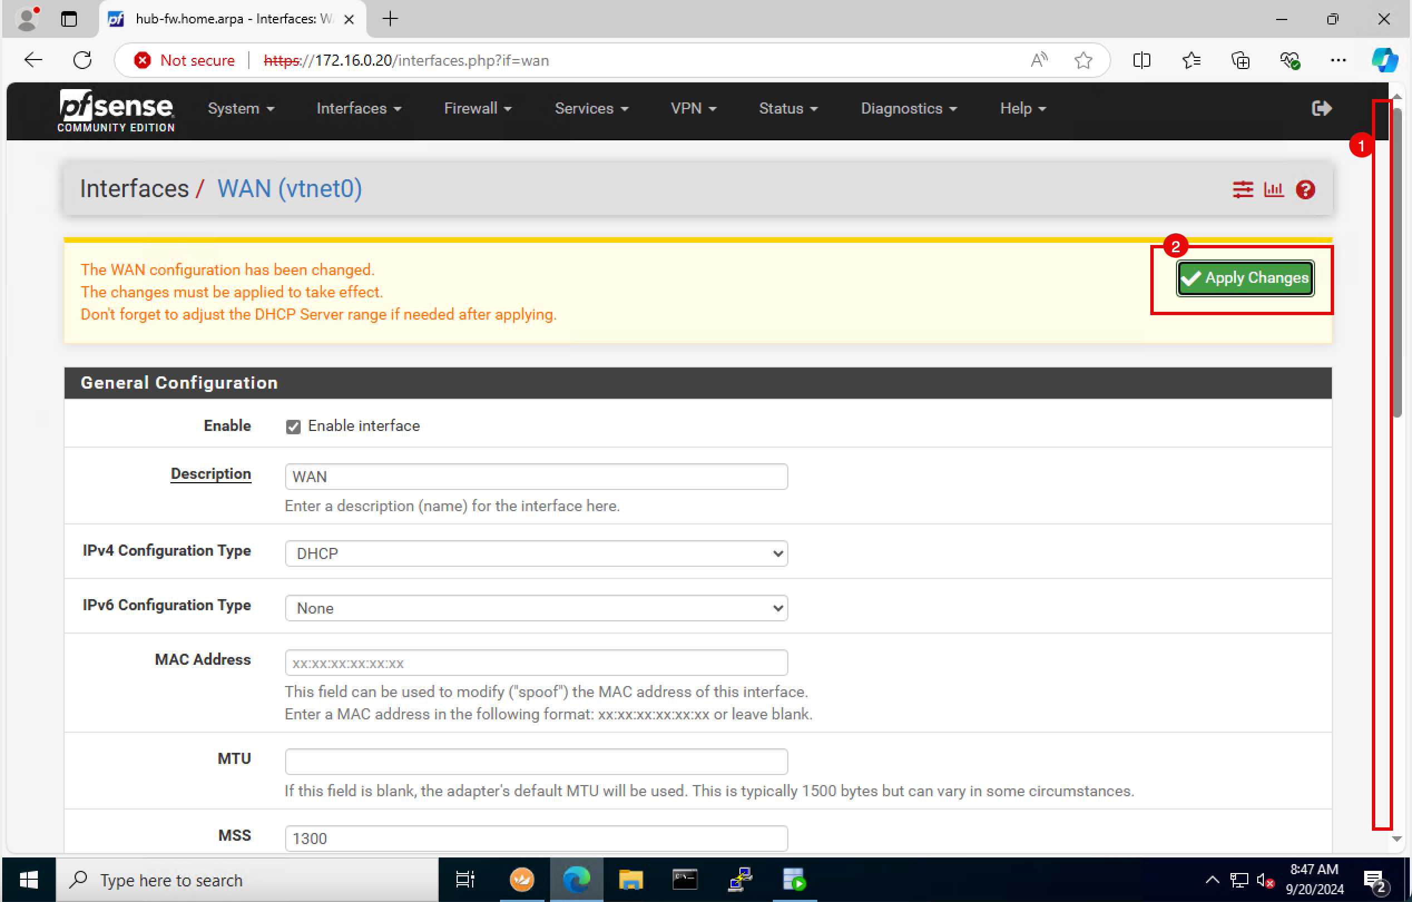Click the pfSense Community Edition logo
Screen dimensions: 1412x902
(116, 110)
